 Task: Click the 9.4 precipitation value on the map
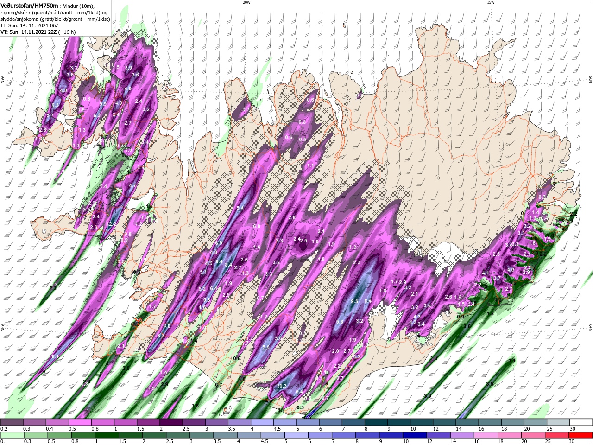pos(219,261)
